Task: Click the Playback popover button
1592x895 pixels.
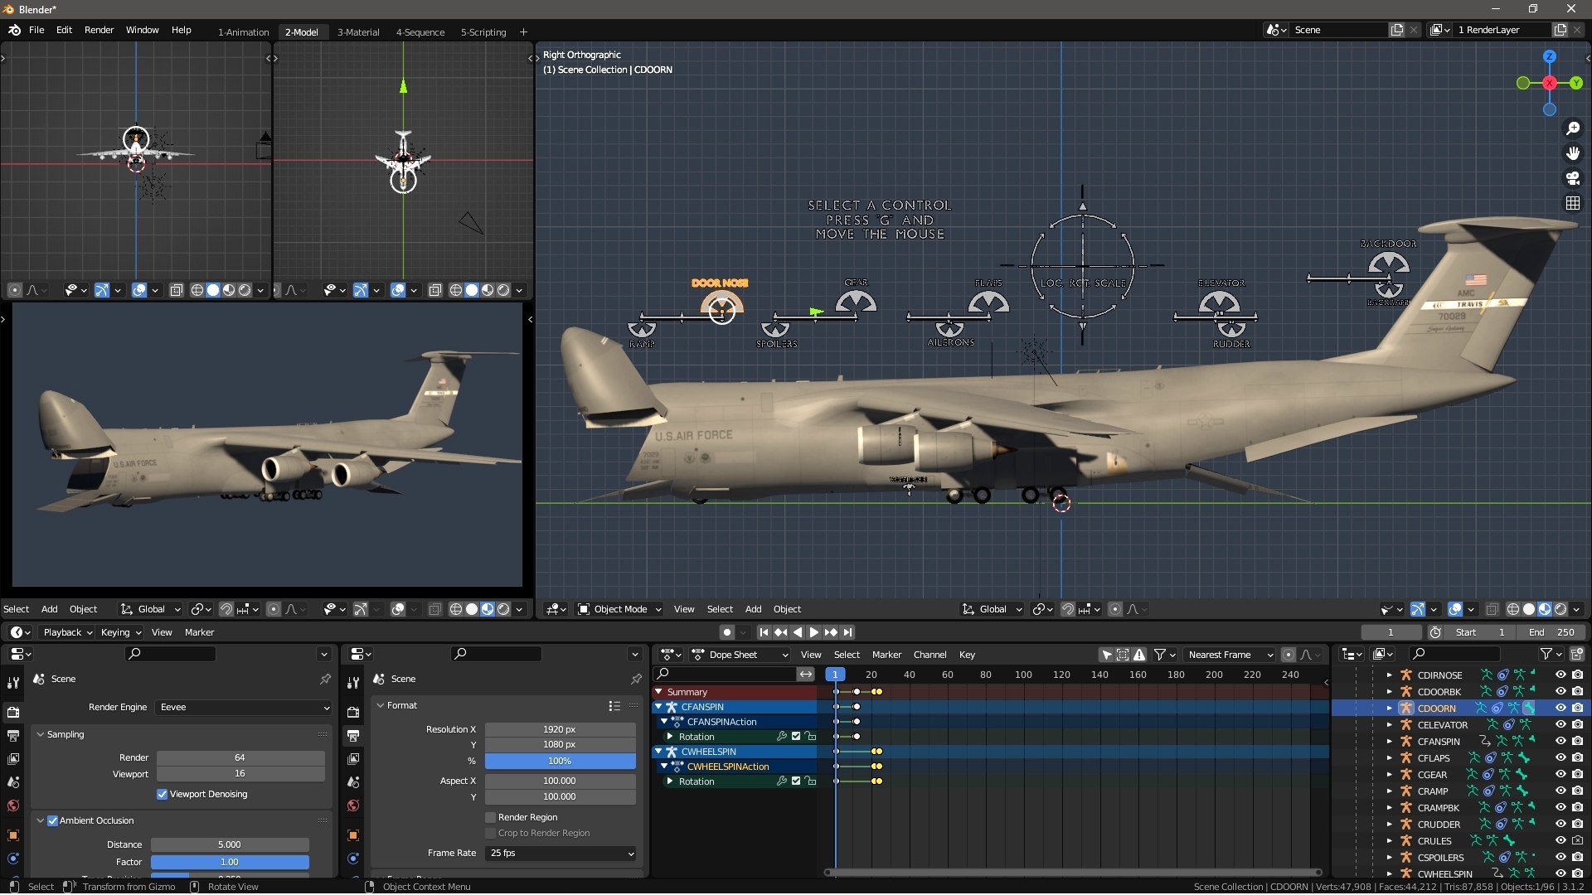Action: pyautogui.click(x=67, y=632)
